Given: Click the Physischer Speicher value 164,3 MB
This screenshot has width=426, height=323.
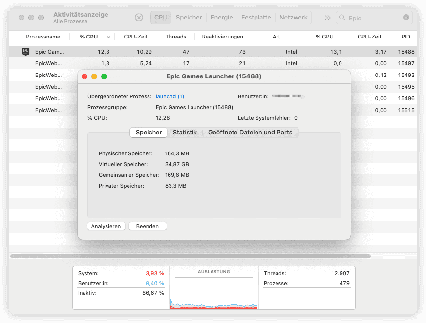Looking at the screenshot, I should pyautogui.click(x=177, y=153).
